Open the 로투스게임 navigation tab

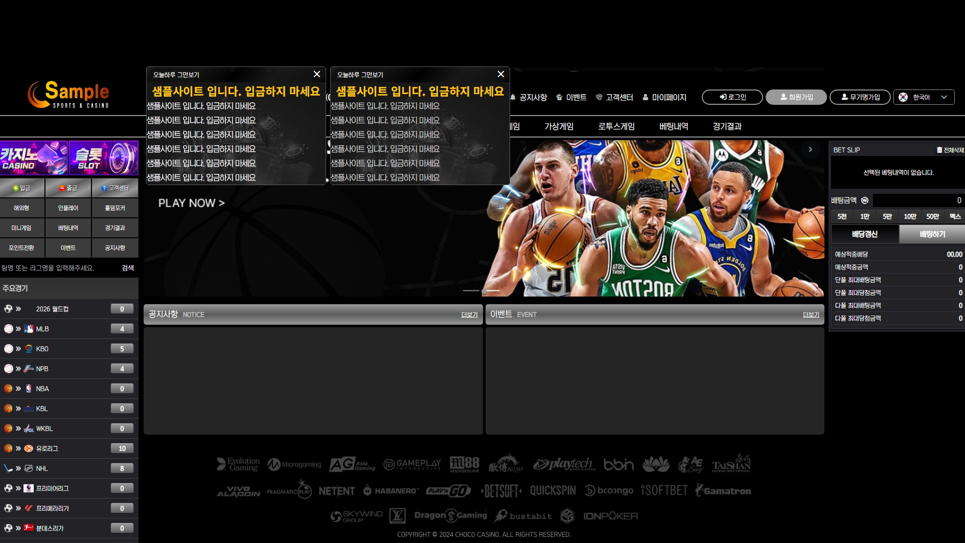pyautogui.click(x=616, y=126)
